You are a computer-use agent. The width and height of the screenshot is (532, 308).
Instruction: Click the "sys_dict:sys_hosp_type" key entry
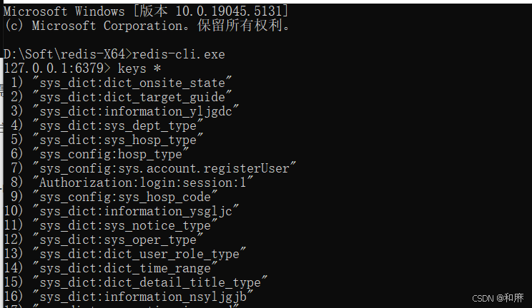pos(118,140)
